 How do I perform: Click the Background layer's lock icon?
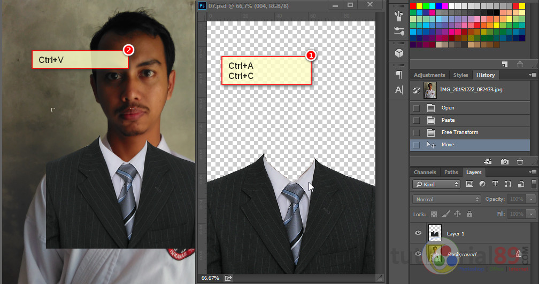pyautogui.click(x=519, y=254)
